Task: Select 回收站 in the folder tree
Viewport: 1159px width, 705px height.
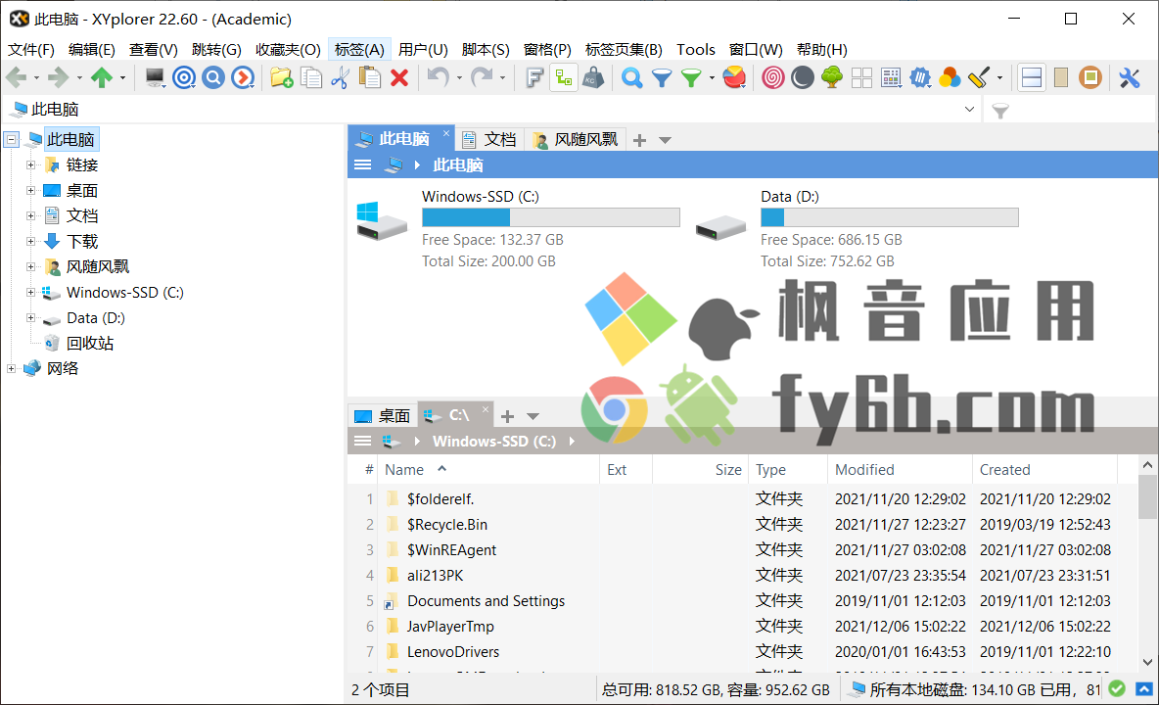Action: coord(89,343)
